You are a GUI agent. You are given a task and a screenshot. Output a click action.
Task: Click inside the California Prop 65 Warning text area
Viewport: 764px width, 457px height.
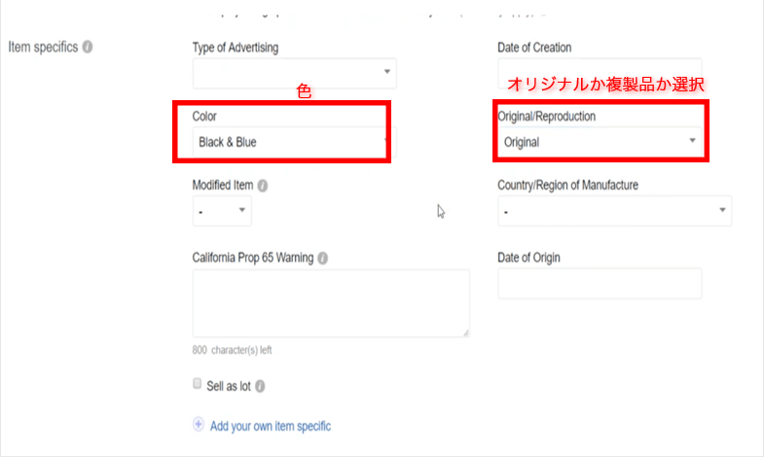(331, 303)
